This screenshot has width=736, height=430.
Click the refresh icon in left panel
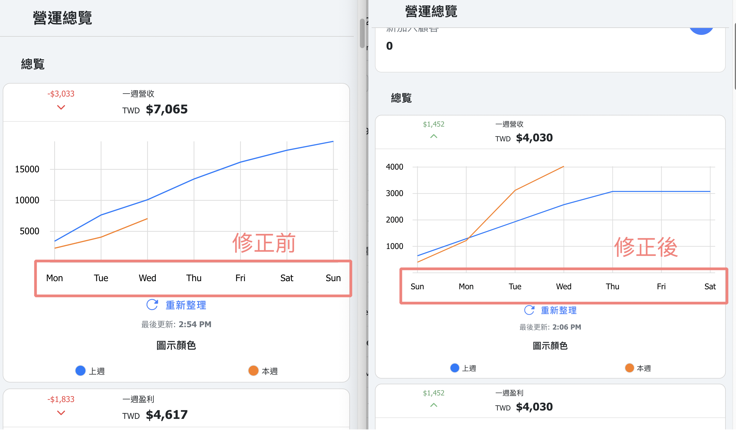[152, 305]
